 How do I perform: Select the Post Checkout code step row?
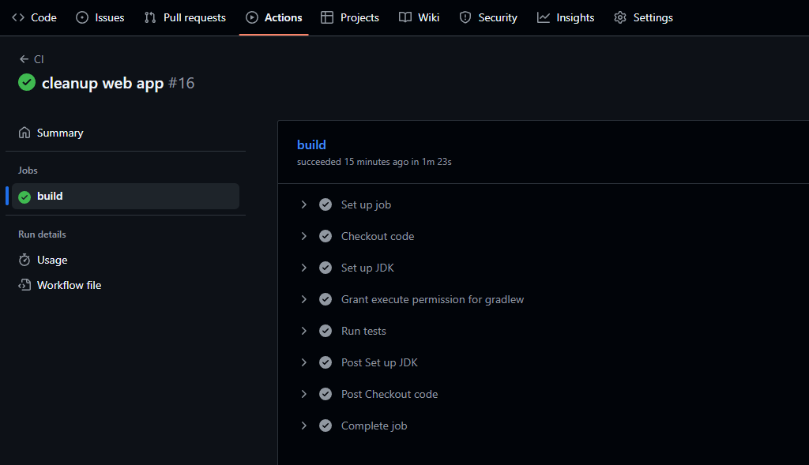[389, 394]
